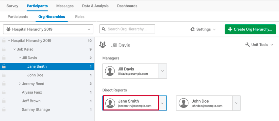Click the plus icon on Create Org Hierarchy

[x=230, y=29]
